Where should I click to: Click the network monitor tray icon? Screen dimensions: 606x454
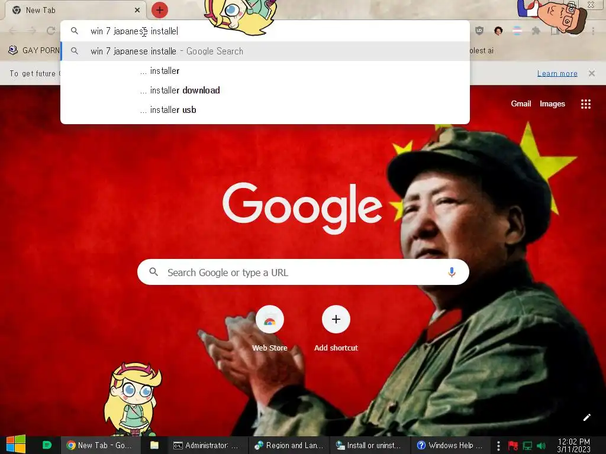(527, 446)
